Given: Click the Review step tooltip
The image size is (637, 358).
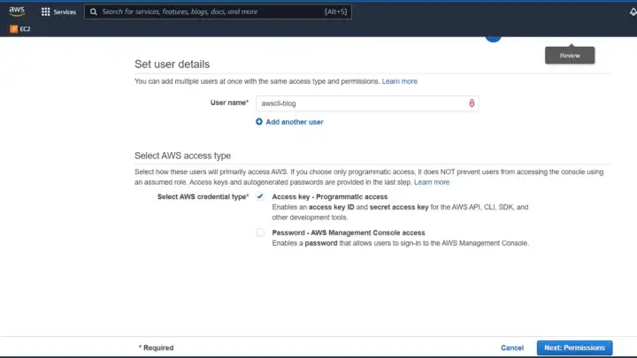Looking at the screenshot, I should (569, 56).
